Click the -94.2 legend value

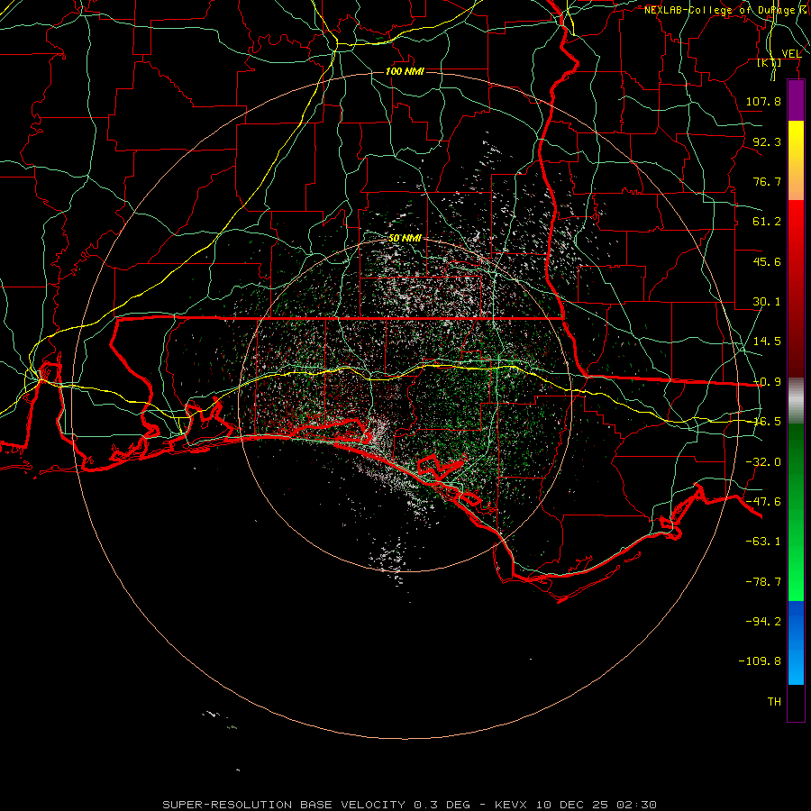point(763,622)
